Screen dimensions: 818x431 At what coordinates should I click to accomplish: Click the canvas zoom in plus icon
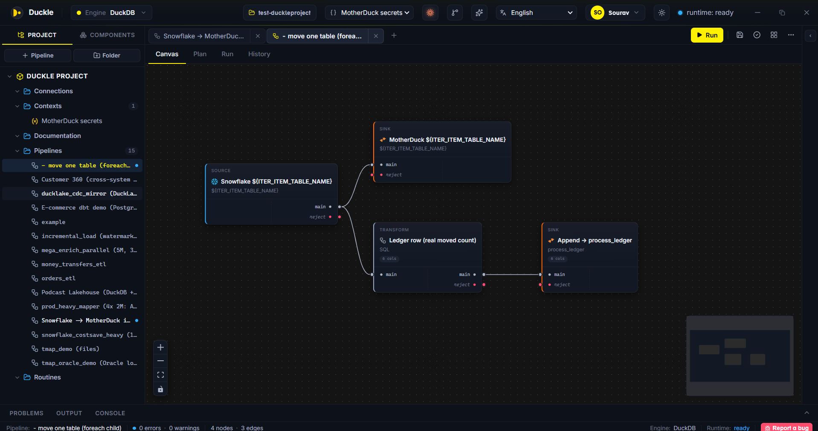coord(160,348)
